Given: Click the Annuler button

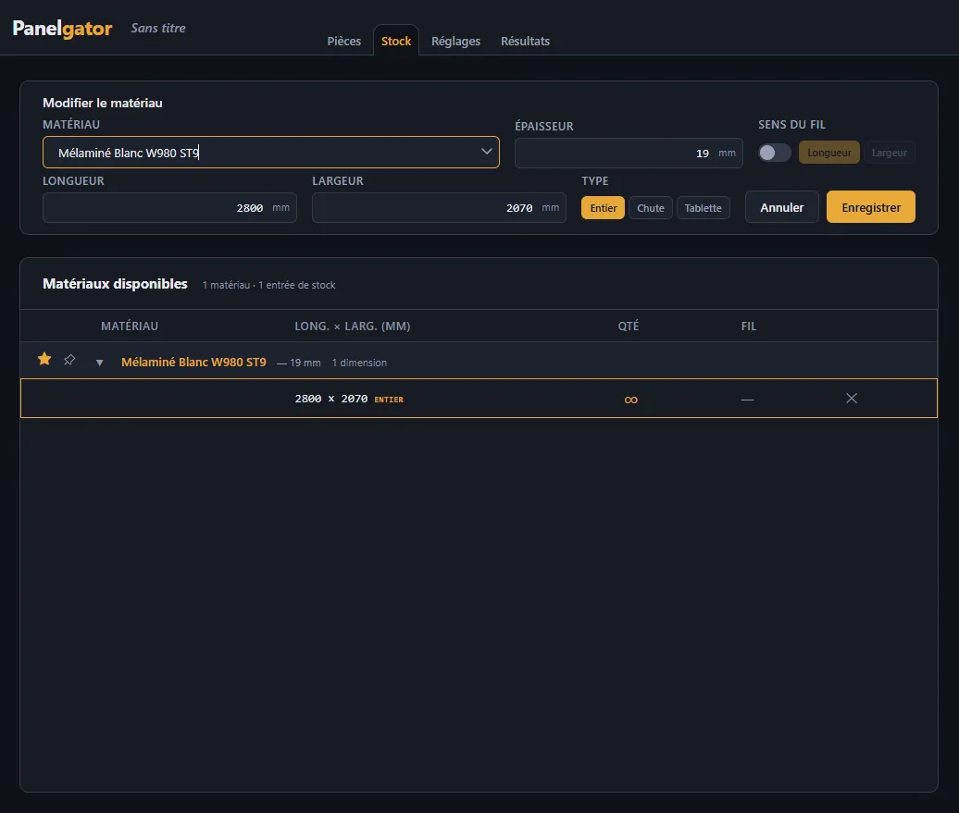Looking at the screenshot, I should pyautogui.click(x=781, y=207).
